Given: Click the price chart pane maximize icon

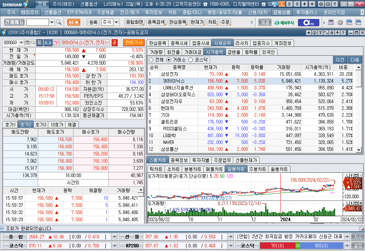Looking at the screenshot, I should [356, 175].
